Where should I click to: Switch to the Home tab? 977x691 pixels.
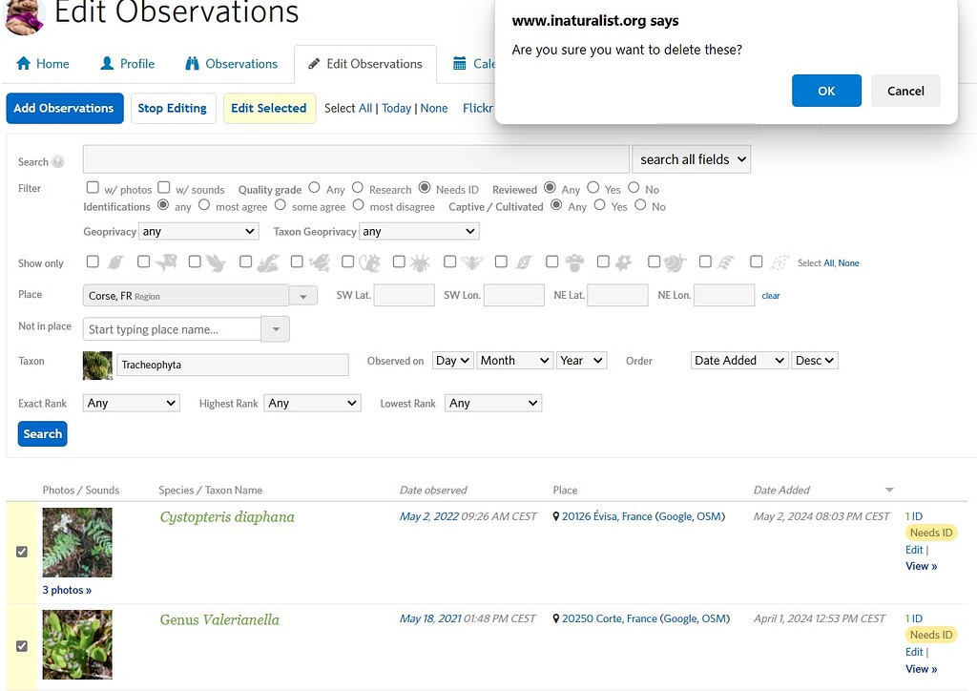click(x=42, y=64)
